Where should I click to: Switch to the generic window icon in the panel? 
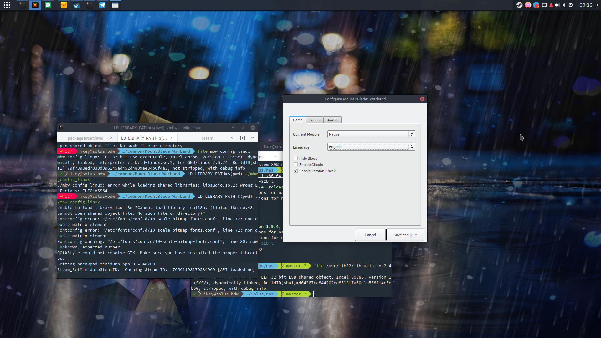[115, 5]
